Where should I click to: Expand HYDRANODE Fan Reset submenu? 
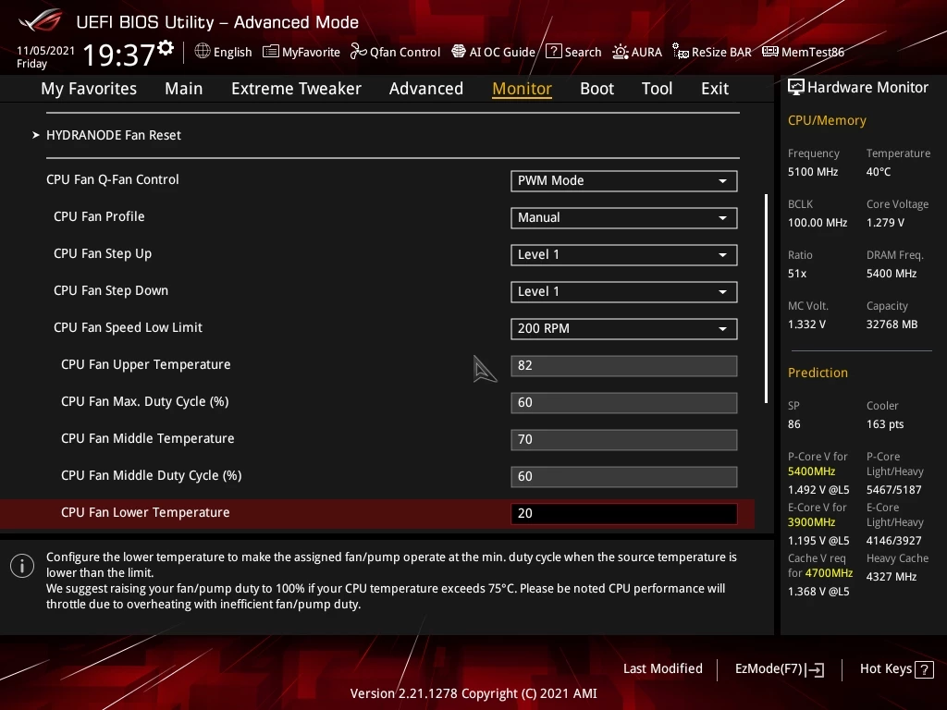tap(114, 135)
